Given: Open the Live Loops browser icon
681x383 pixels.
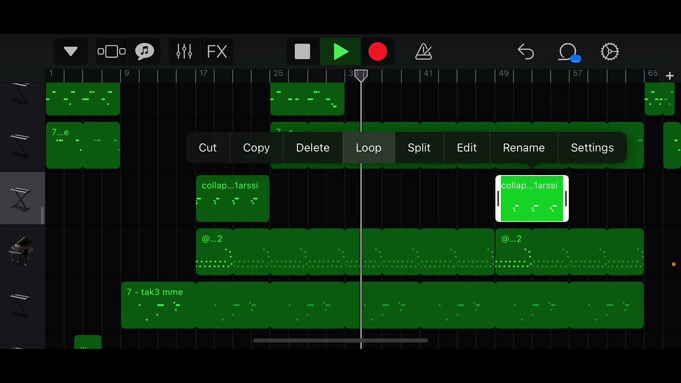Looking at the screenshot, I should click(145, 52).
